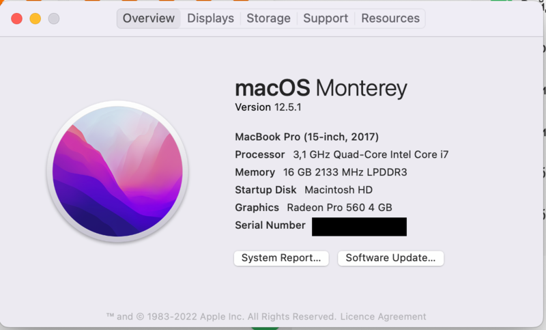This screenshot has width=546, height=330.
Task: Click the Startup Disk Macintosh HD entry
Action: (304, 190)
